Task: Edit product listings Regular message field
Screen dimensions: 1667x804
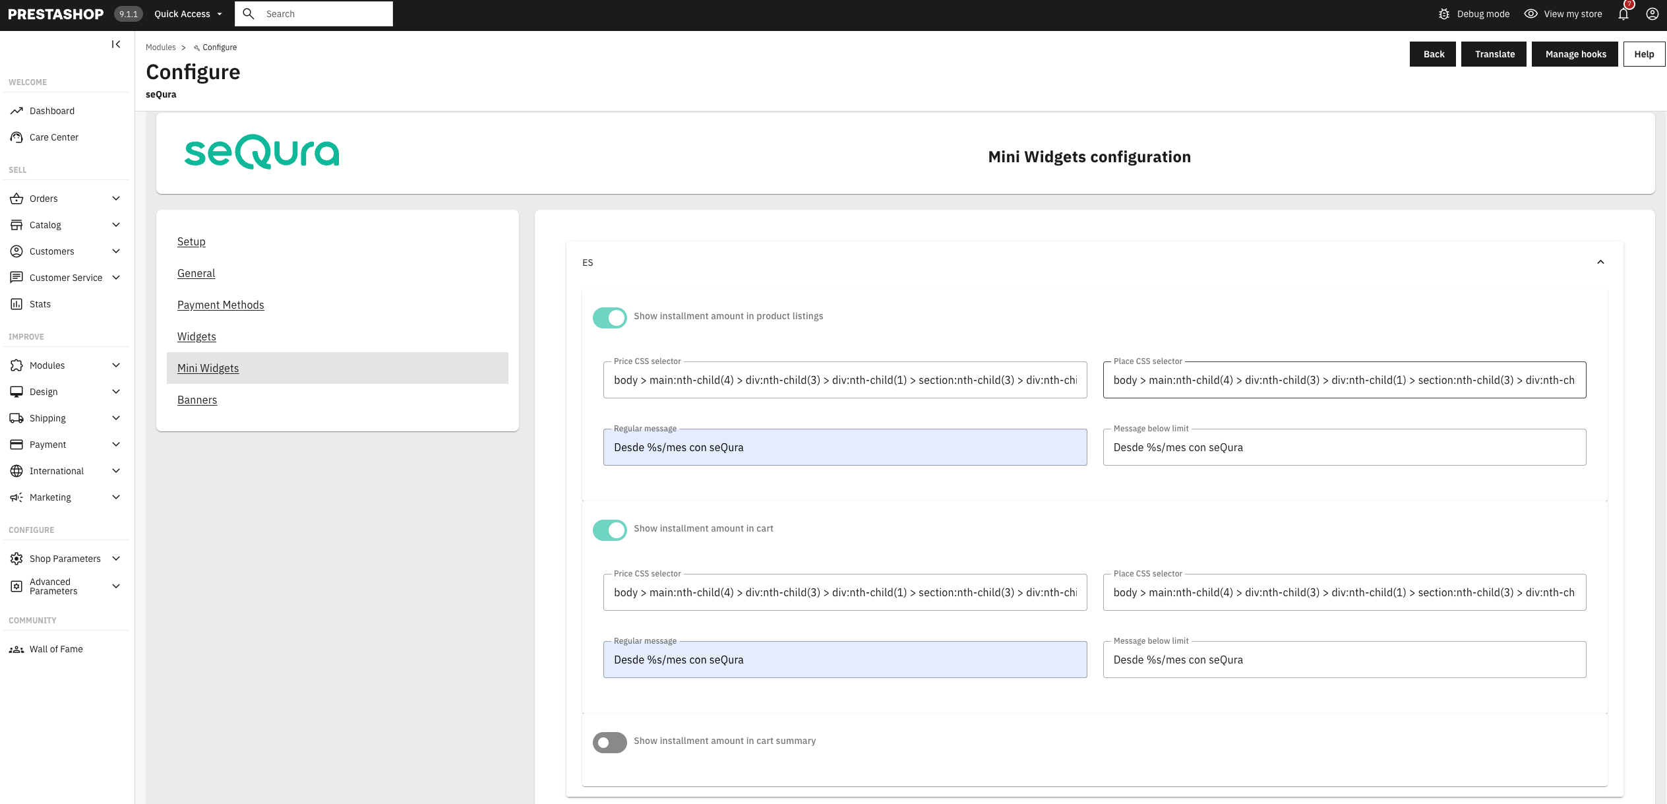Action: click(845, 447)
